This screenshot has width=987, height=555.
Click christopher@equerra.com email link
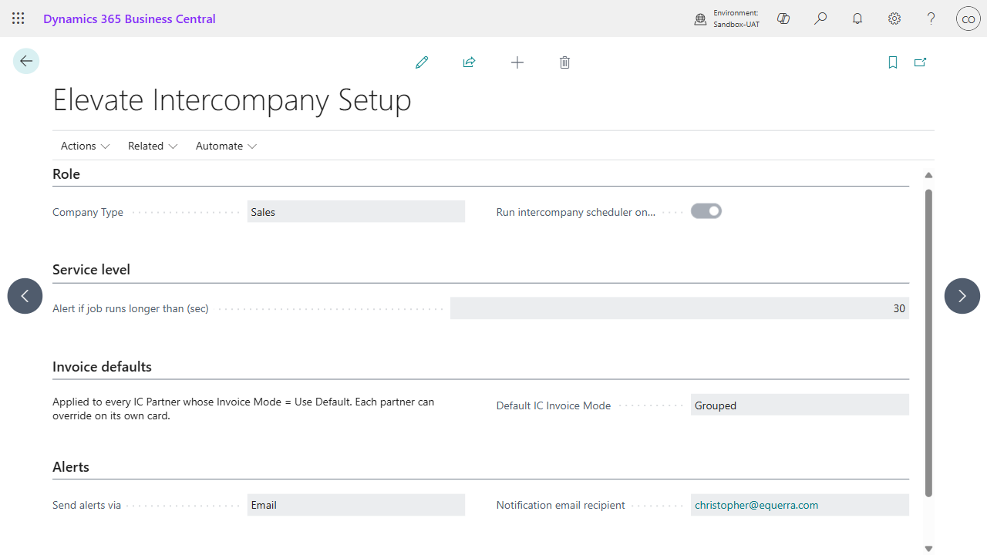click(756, 505)
